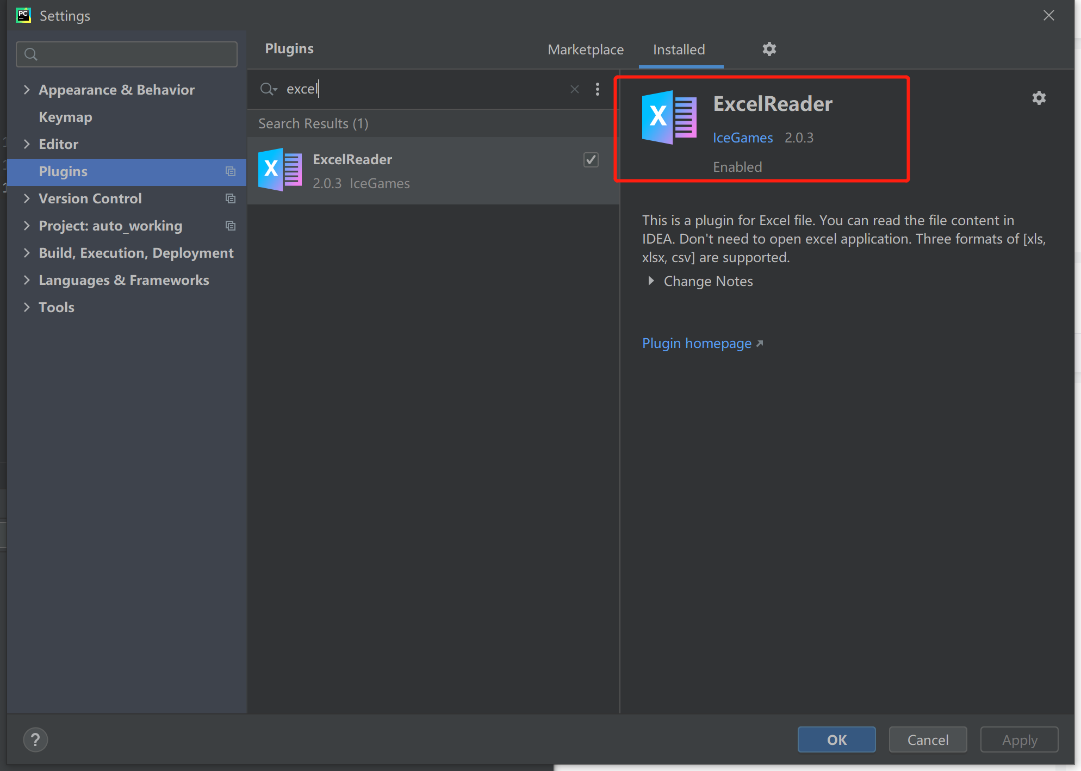Viewport: 1081px width, 771px height.
Task: Expand Appearance & Behavior settings
Action: [x=27, y=90]
